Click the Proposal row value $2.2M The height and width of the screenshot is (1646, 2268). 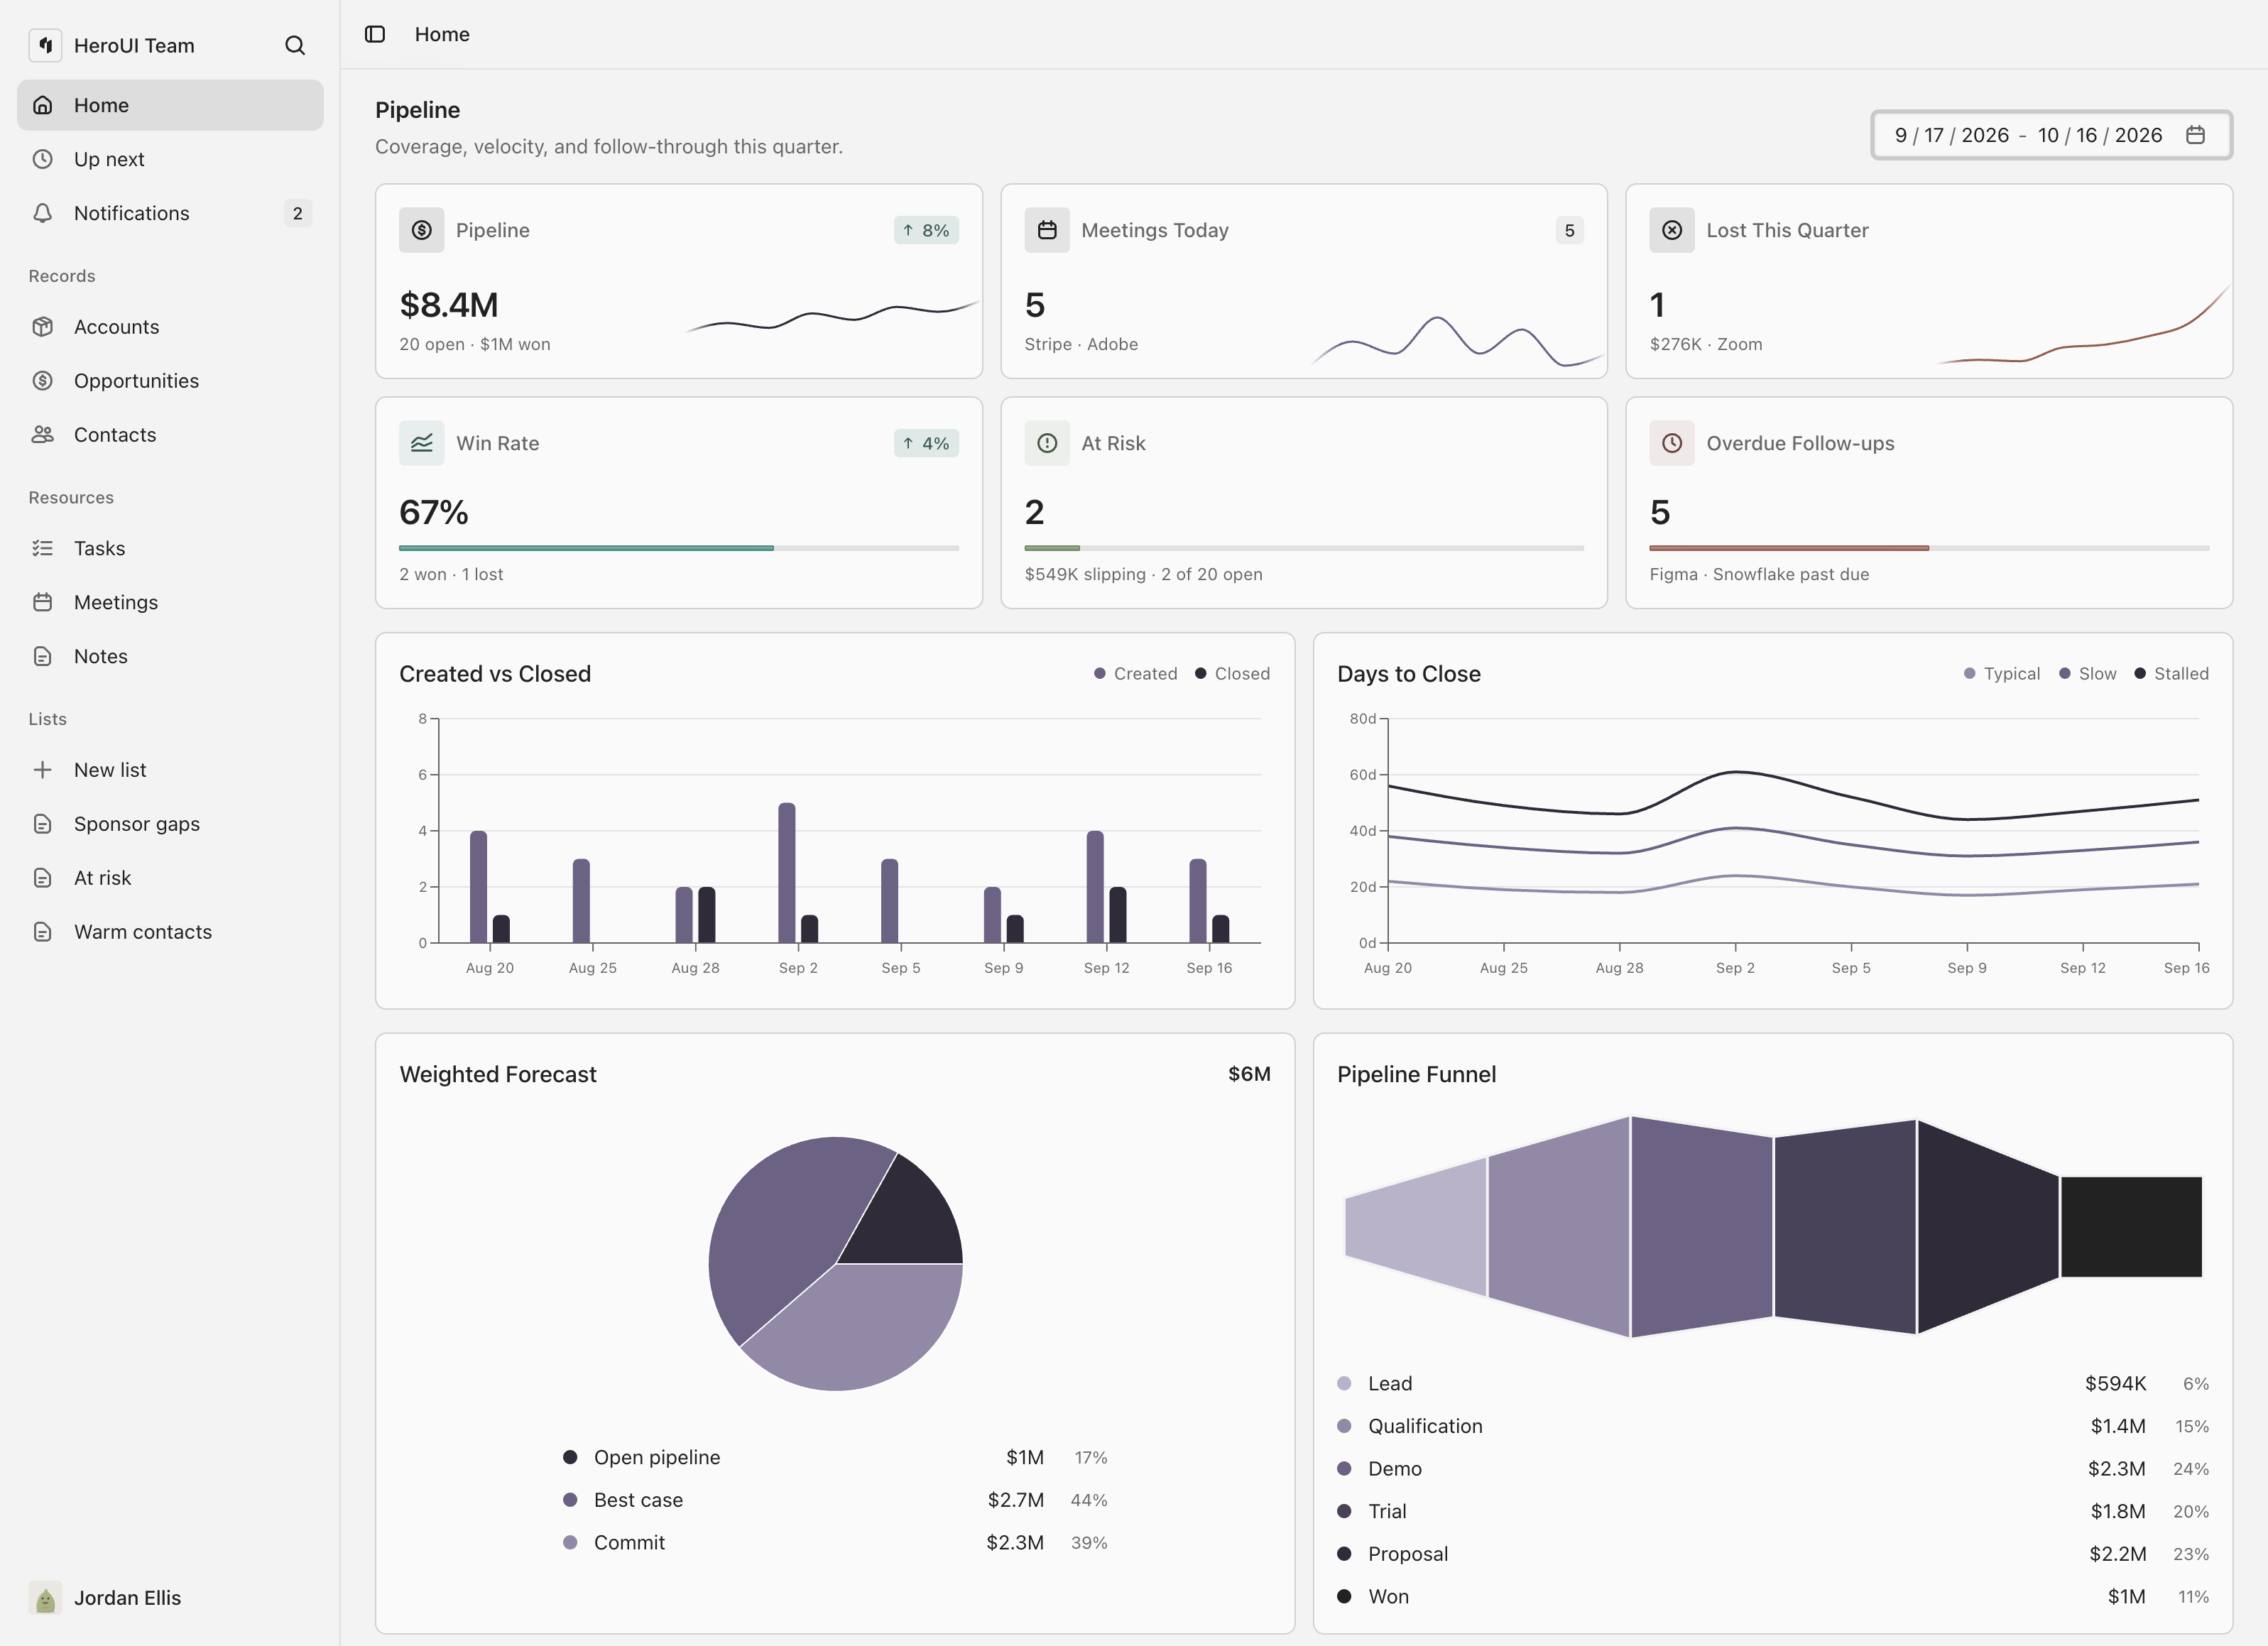2117,1554
